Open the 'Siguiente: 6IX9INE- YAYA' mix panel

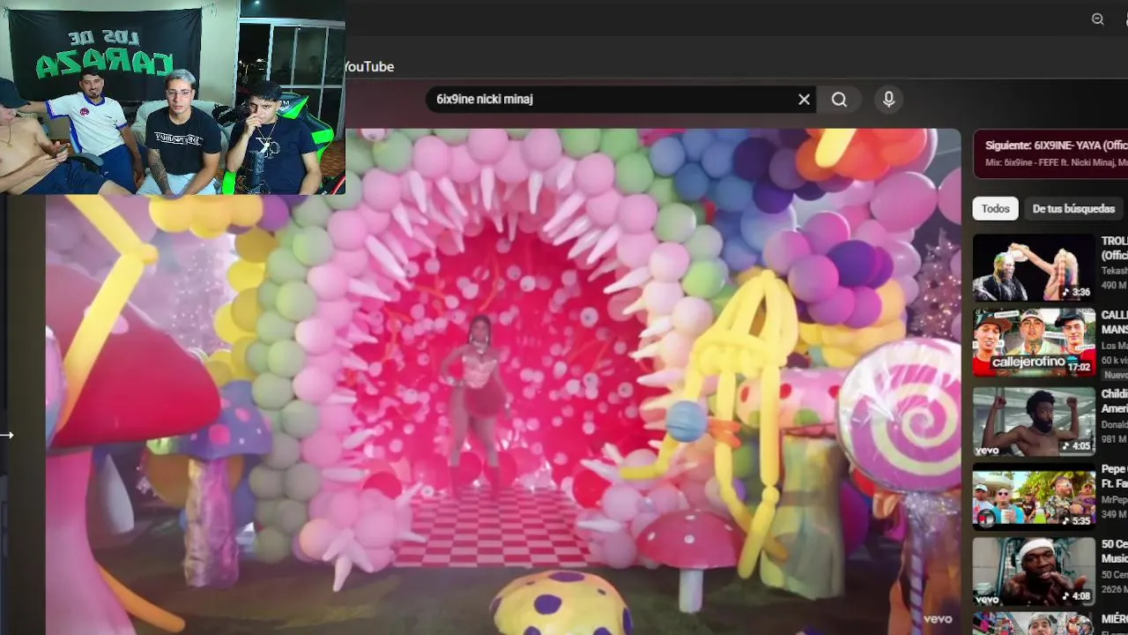(1050, 153)
